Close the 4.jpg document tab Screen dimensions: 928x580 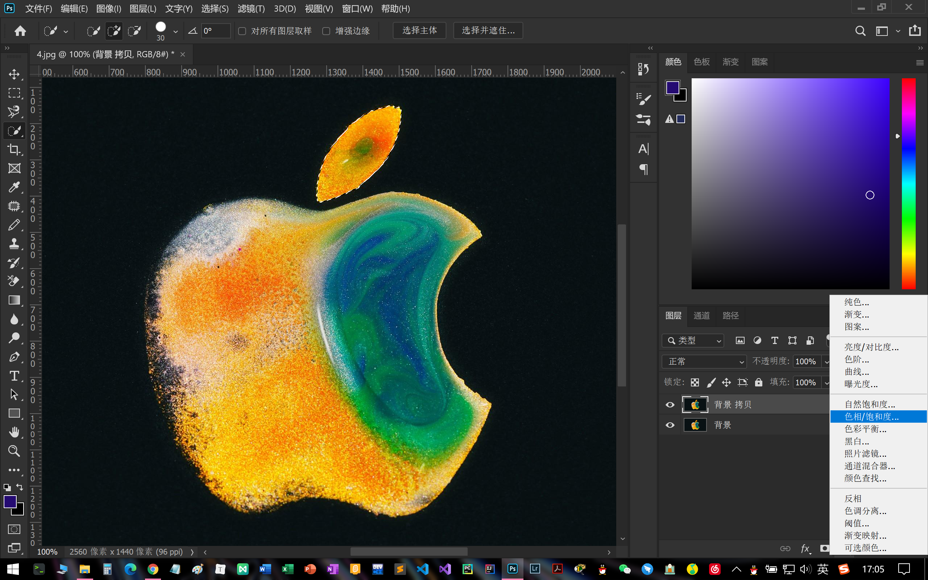[183, 54]
